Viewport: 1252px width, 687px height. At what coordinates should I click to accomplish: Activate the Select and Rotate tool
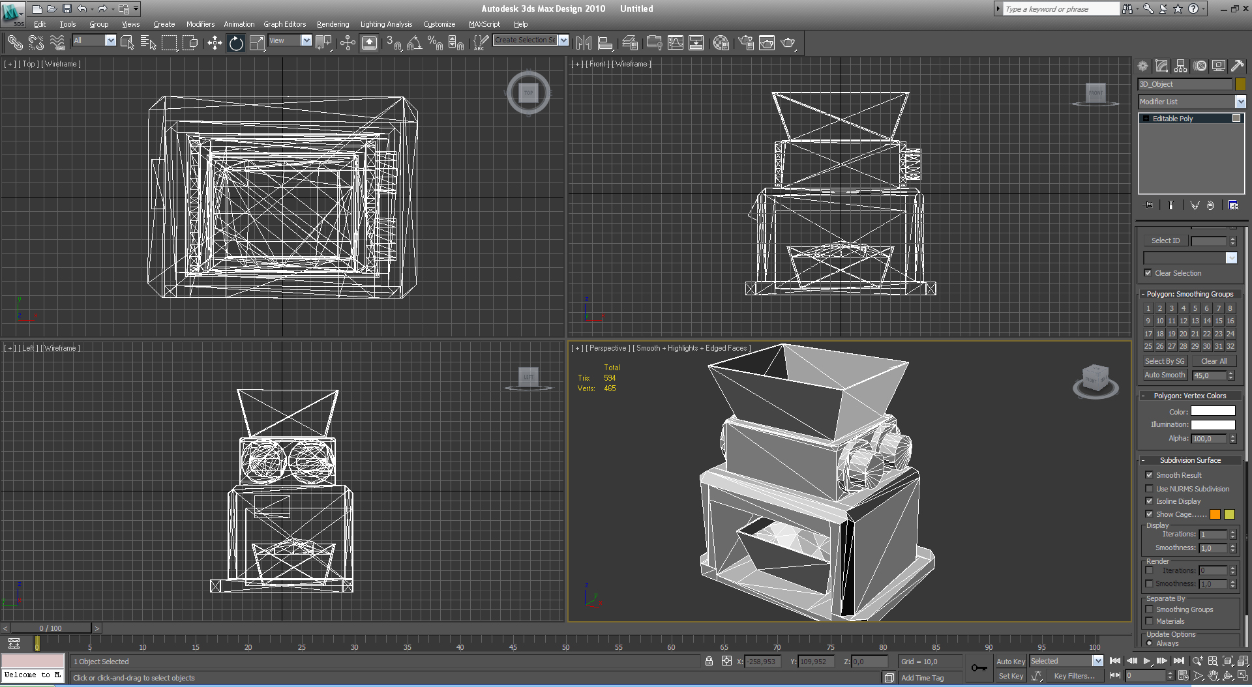pyautogui.click(x=236, y=43)
